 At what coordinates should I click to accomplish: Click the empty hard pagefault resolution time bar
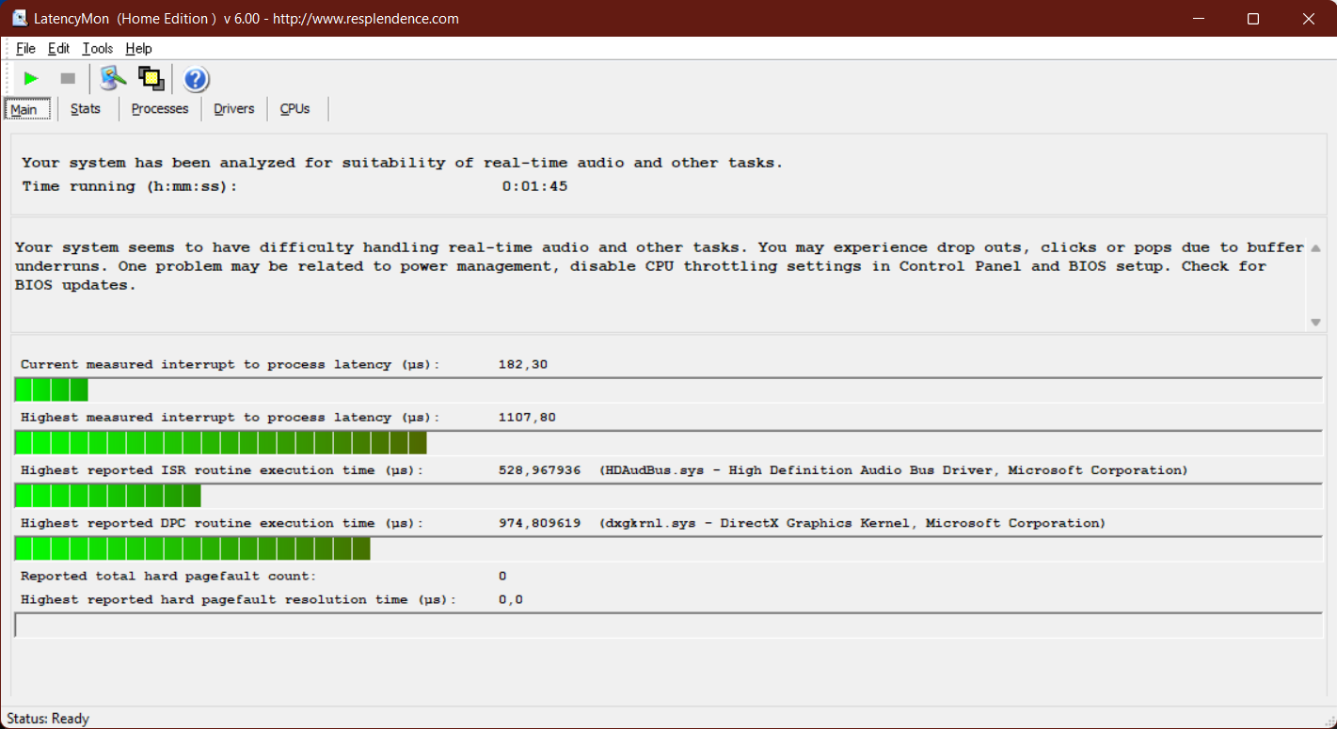(x=668, y=625)
